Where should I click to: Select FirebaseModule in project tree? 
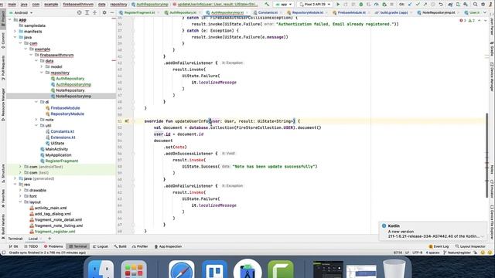click(x=65, y=108)
